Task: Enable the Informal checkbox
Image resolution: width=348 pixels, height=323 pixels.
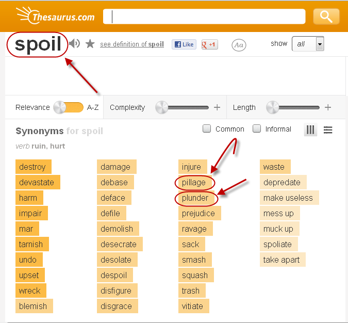Action: [257, 129]
